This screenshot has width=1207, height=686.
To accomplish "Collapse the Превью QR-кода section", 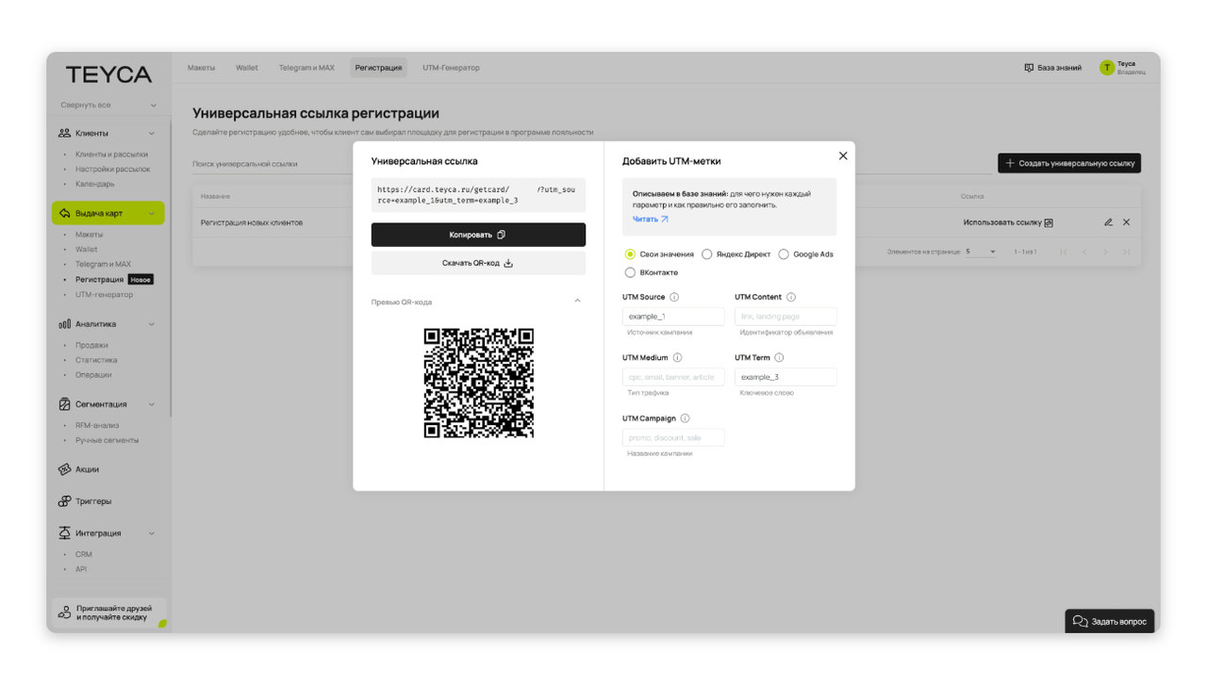I will click(577, 302).
